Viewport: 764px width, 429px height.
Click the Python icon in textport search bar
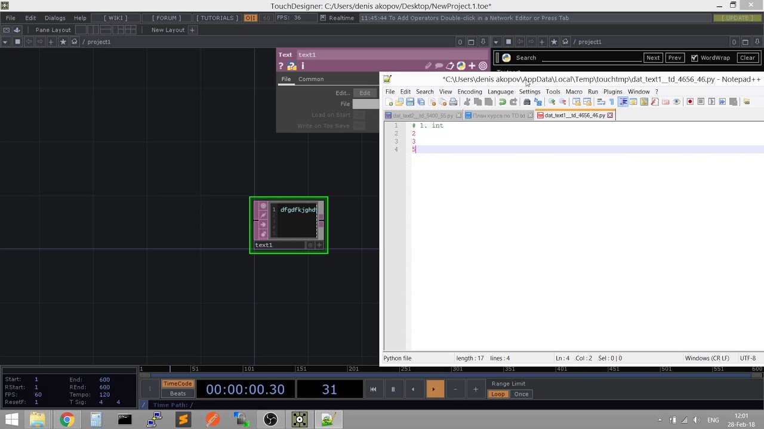point(506,58)
